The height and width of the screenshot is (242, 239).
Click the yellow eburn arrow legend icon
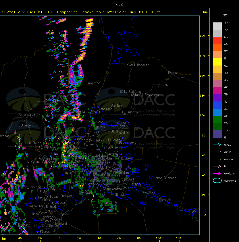pyautogui.click(x=217, y=159)
